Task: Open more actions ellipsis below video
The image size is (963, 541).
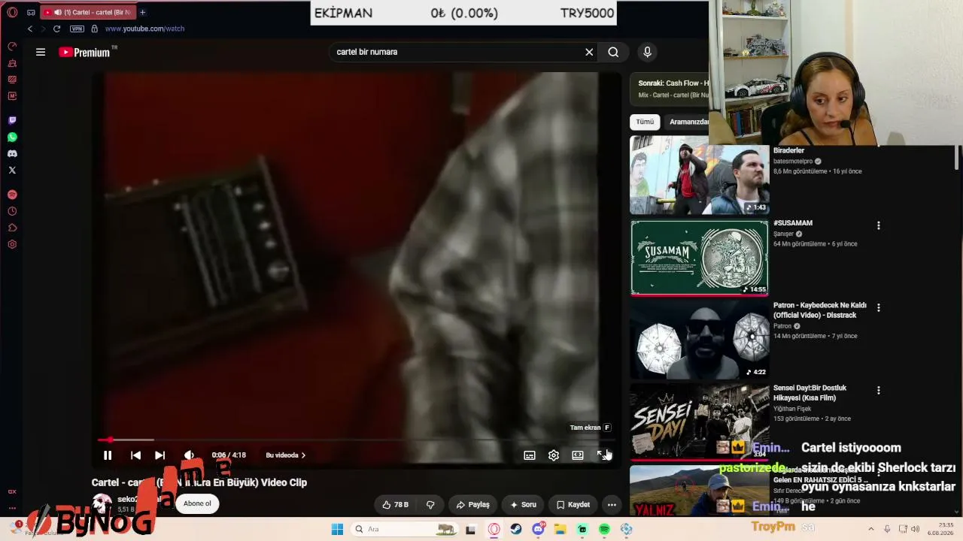Action: point(612,505)
